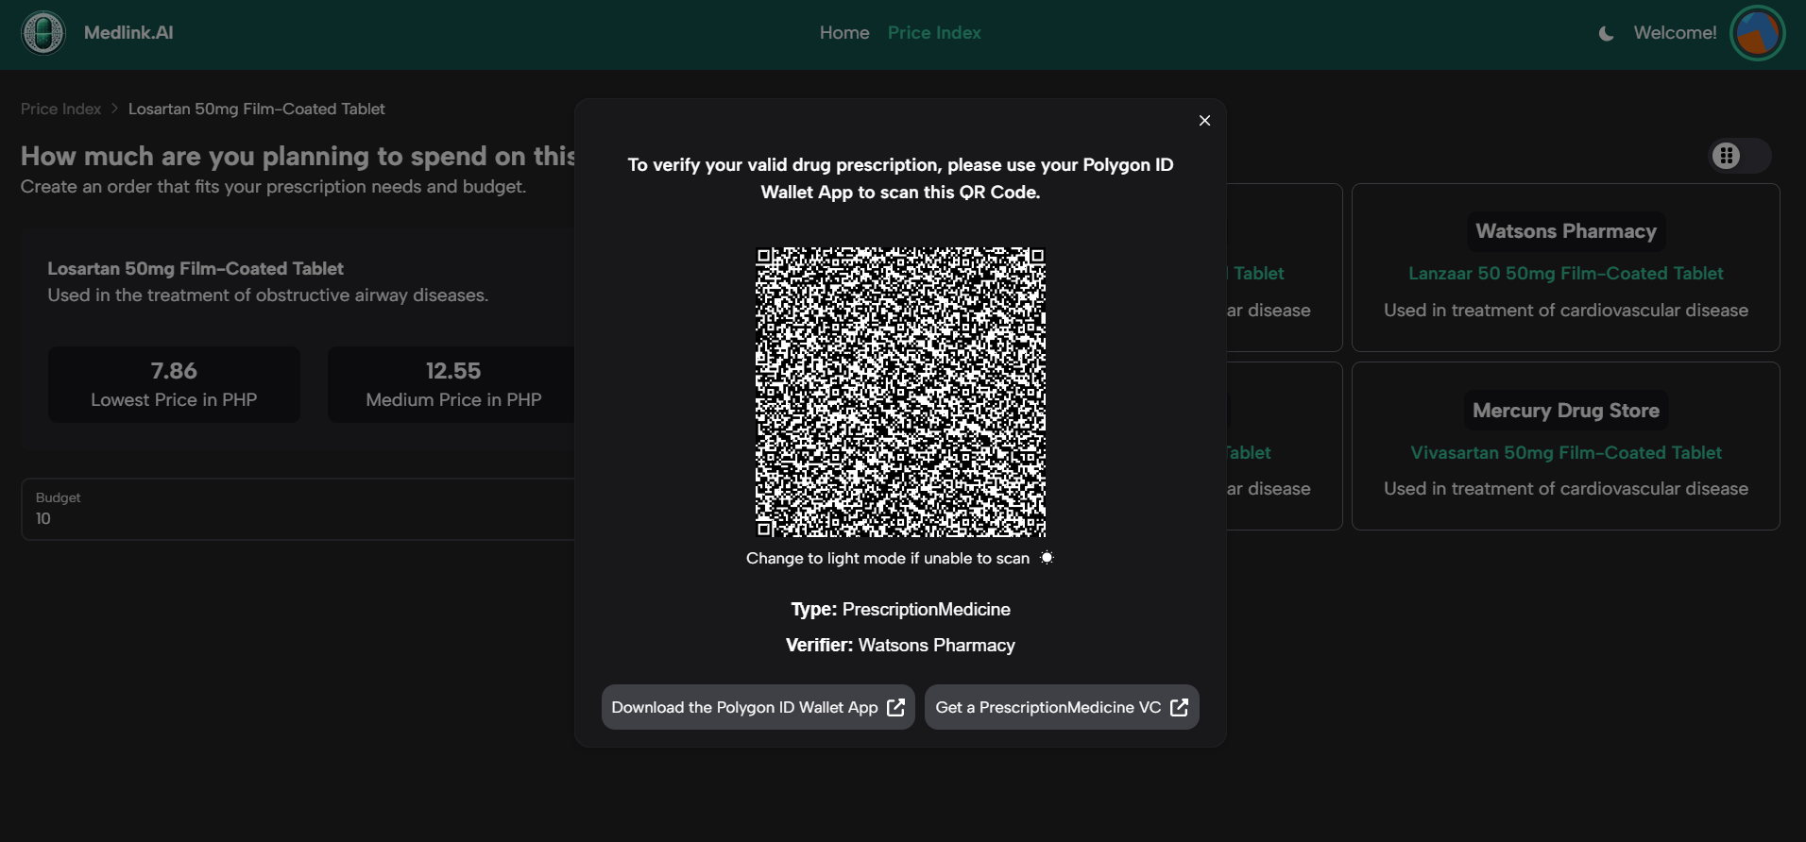
Task: Open the user avatar next to Welcome
Action: [1757, 33]
